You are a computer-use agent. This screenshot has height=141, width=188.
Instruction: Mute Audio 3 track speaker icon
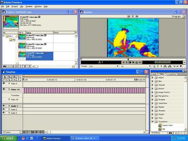pos(4,113)
